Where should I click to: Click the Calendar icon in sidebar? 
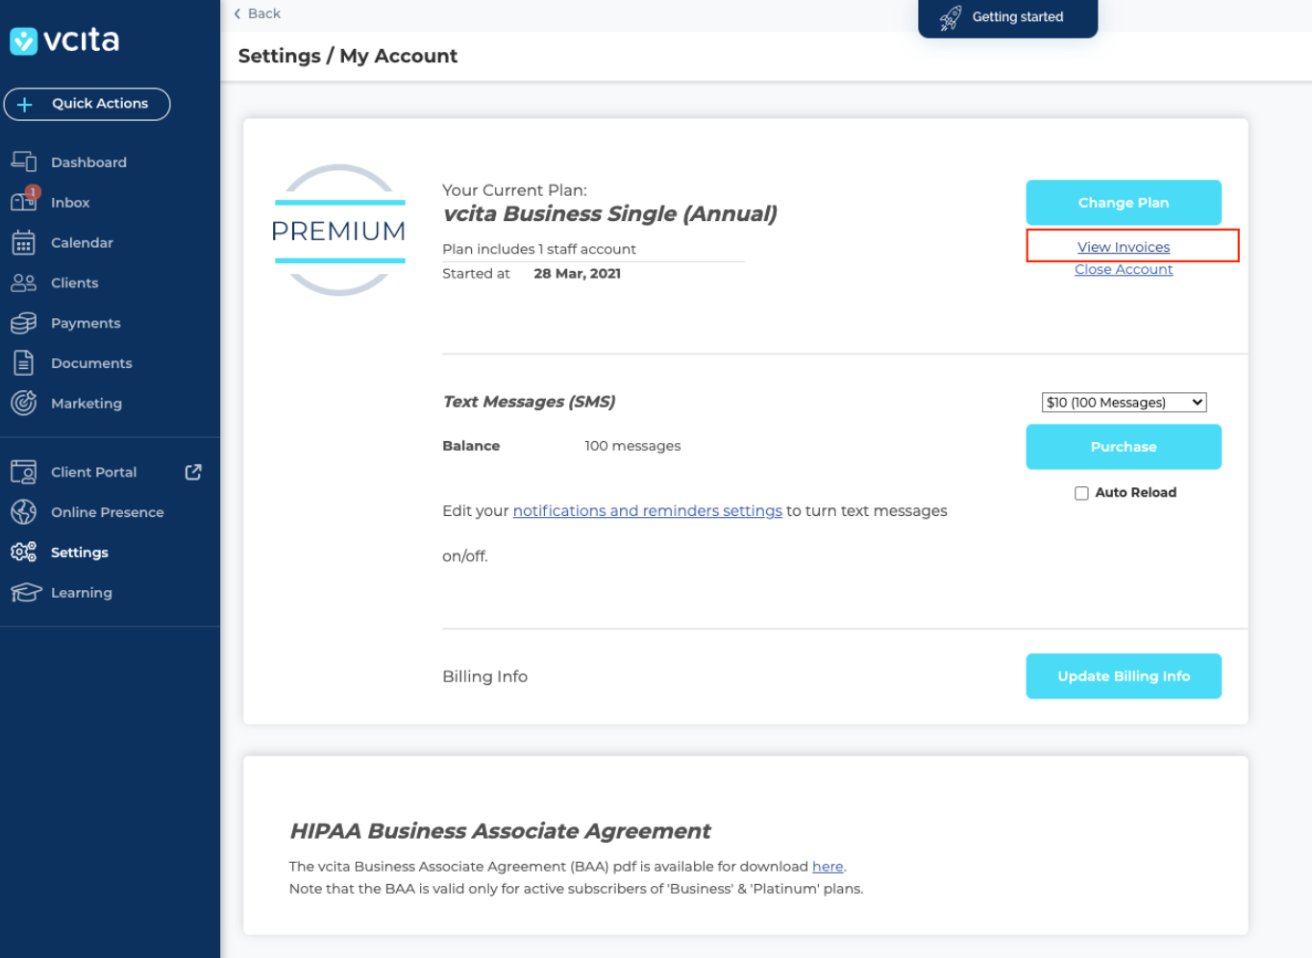(24, 242)
